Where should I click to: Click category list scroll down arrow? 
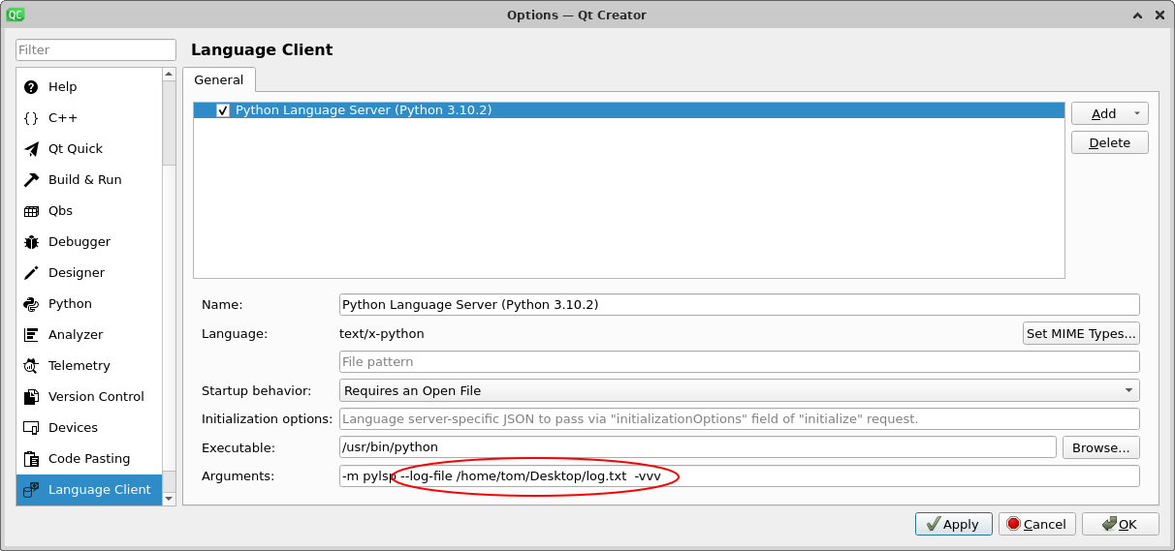170,499
